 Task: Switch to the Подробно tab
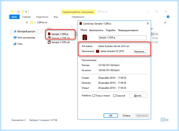click(111, 30)
